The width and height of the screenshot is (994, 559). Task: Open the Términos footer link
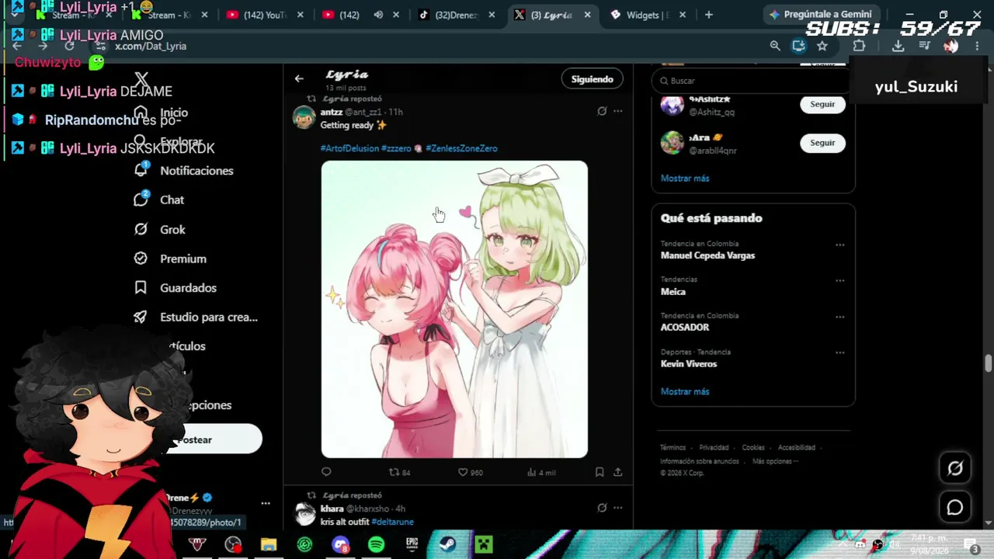tap(673, 448)
